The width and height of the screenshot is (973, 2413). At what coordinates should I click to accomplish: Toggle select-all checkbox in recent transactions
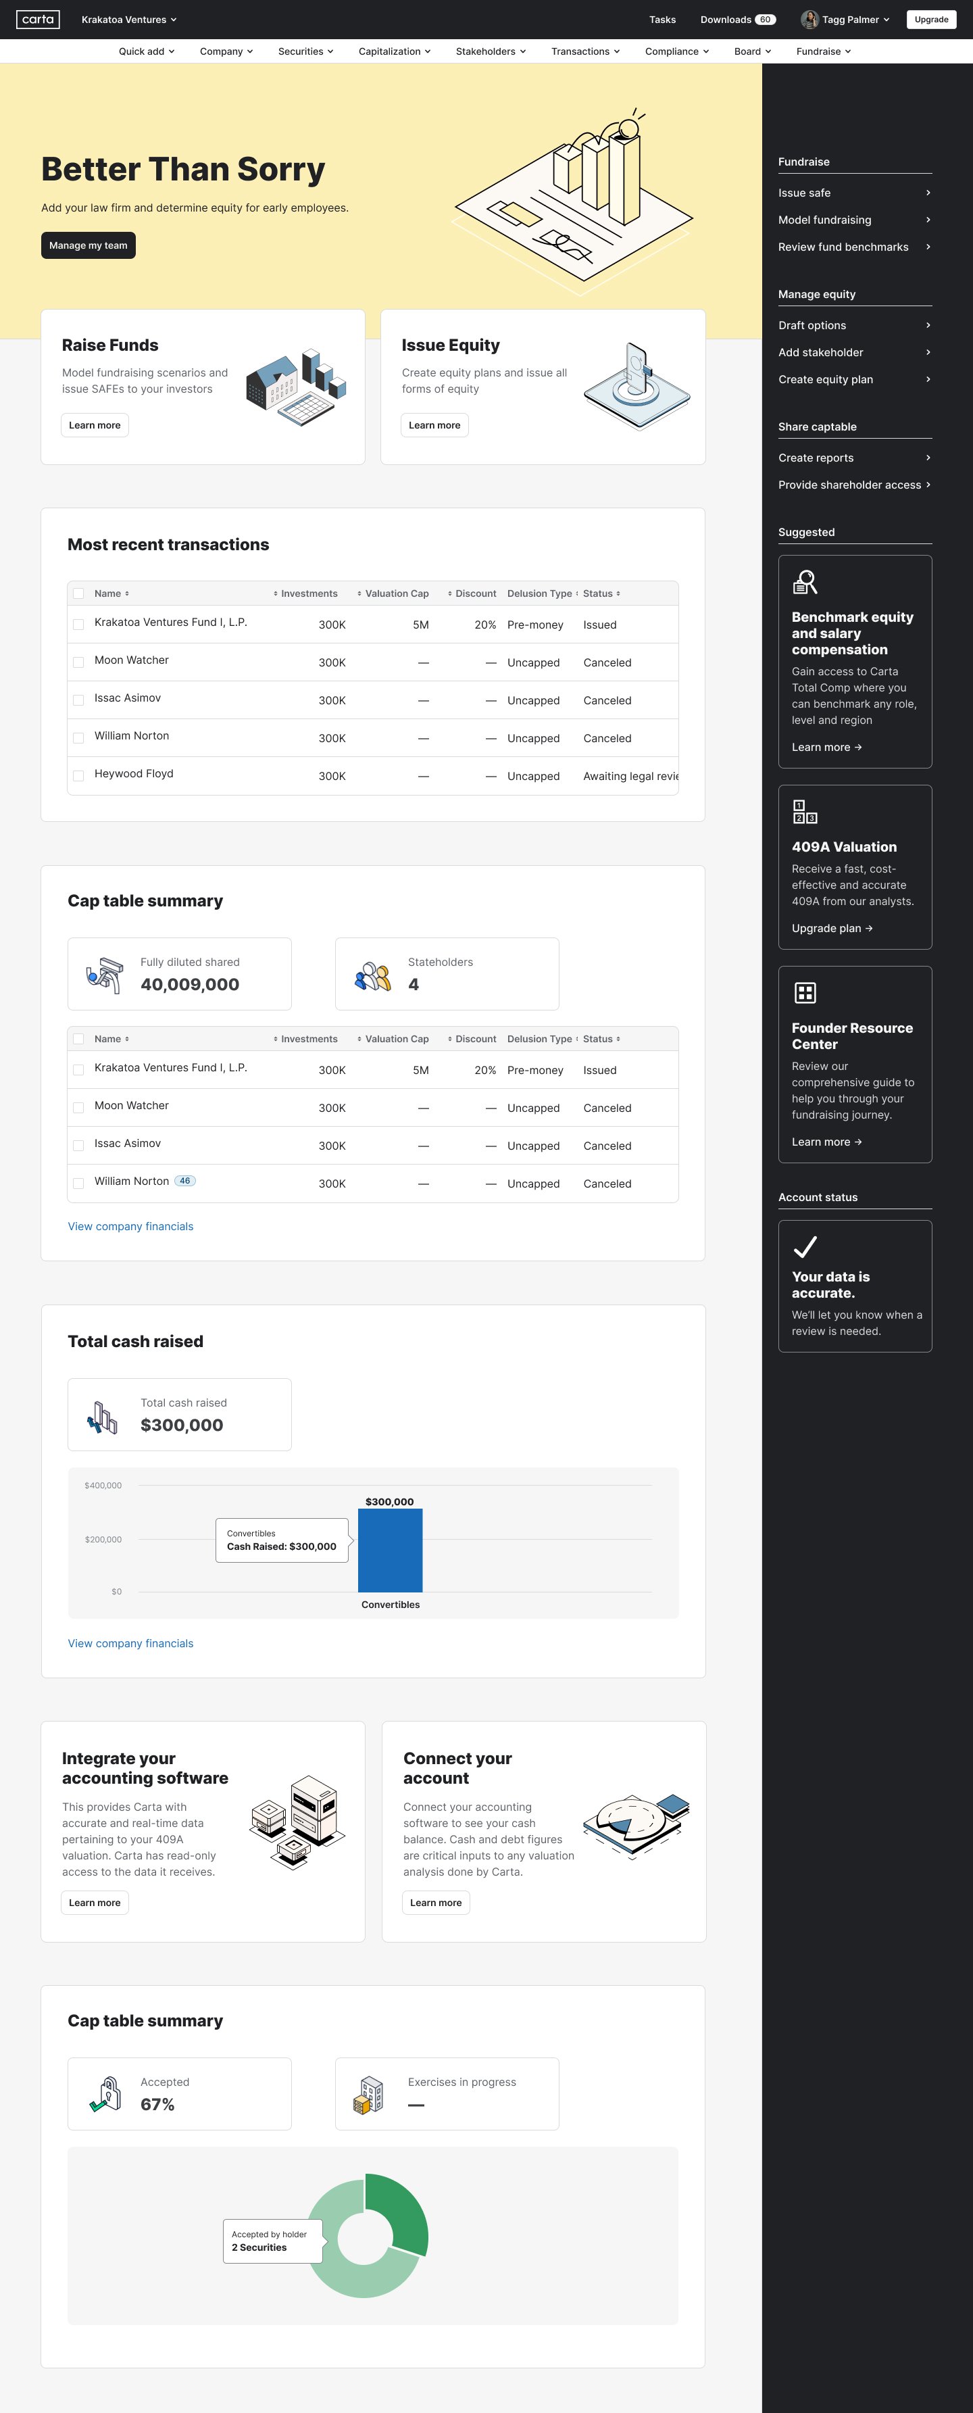coord(78,594)
